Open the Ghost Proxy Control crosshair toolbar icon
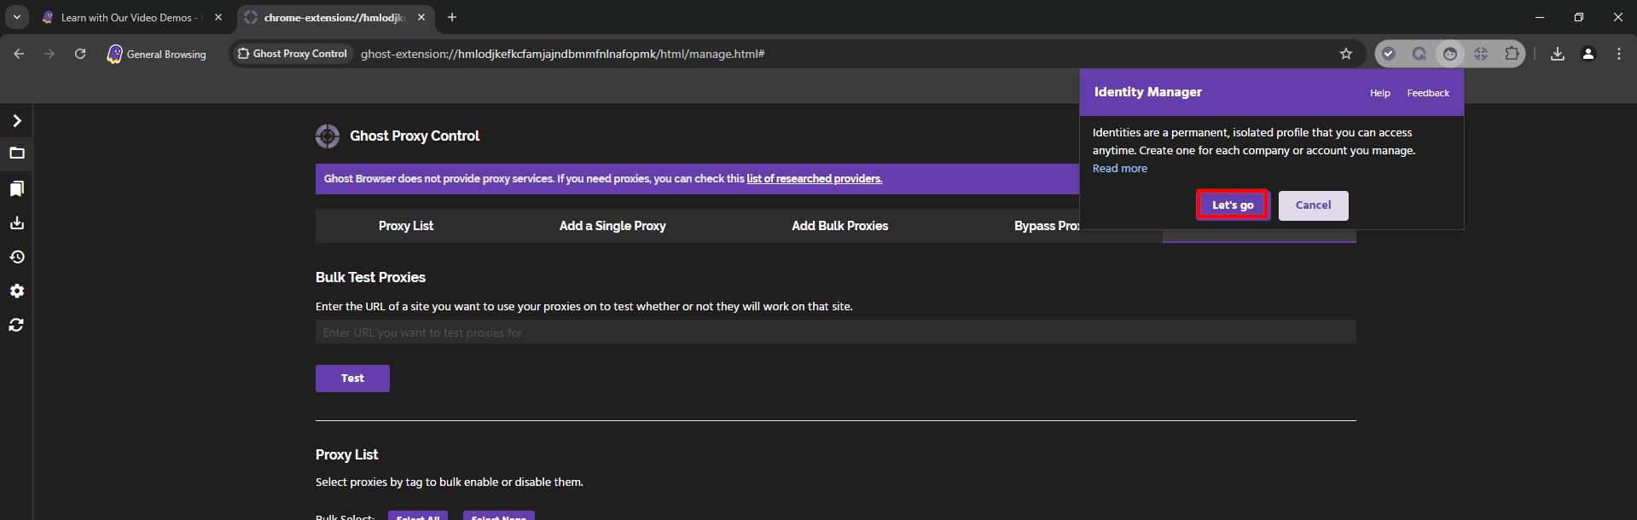 1481,54
